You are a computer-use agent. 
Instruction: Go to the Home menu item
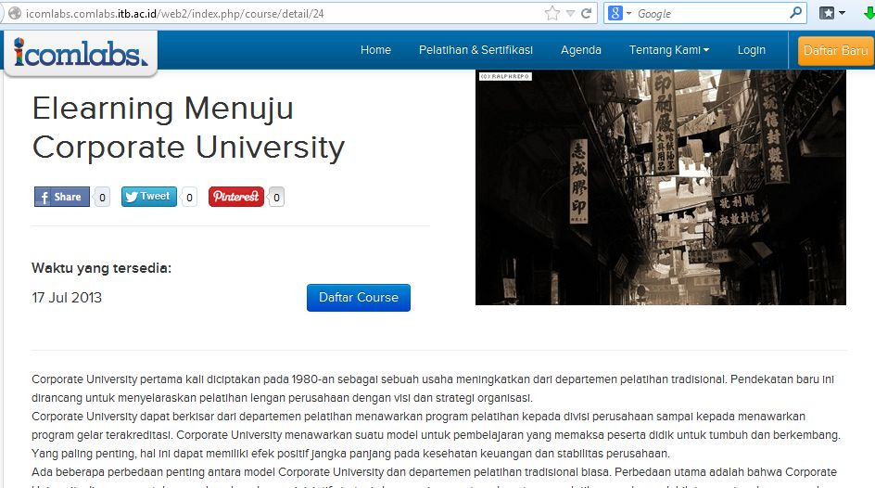pos(375,50)
